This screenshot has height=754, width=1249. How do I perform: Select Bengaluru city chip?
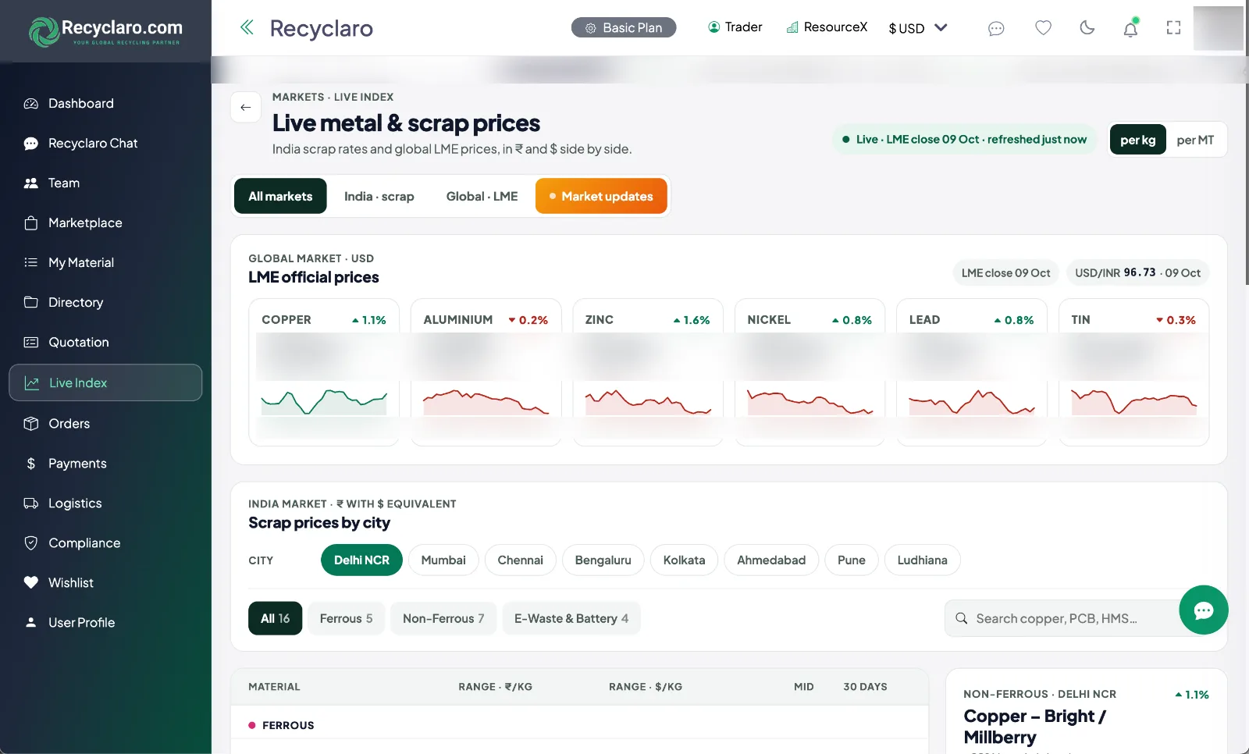click(603, 560)
